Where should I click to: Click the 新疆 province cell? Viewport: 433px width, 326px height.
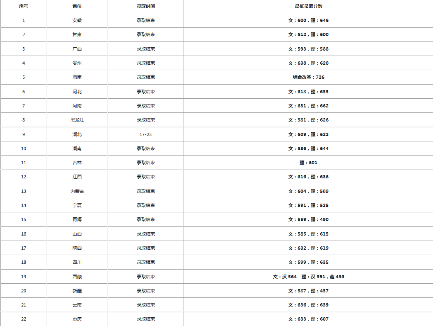click(77, 291)
